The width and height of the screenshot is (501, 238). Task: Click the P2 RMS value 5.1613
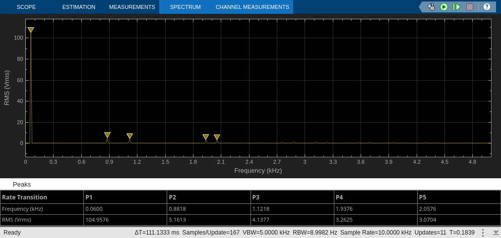(x=177, y=220)
